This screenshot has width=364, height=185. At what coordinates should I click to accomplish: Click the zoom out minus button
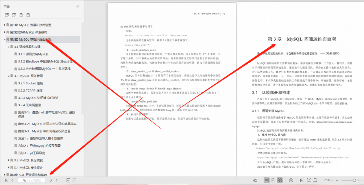click(x=337, y=180)
